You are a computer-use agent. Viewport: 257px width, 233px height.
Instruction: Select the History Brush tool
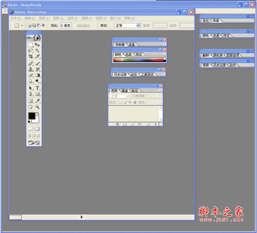click(x=37, y=69)
